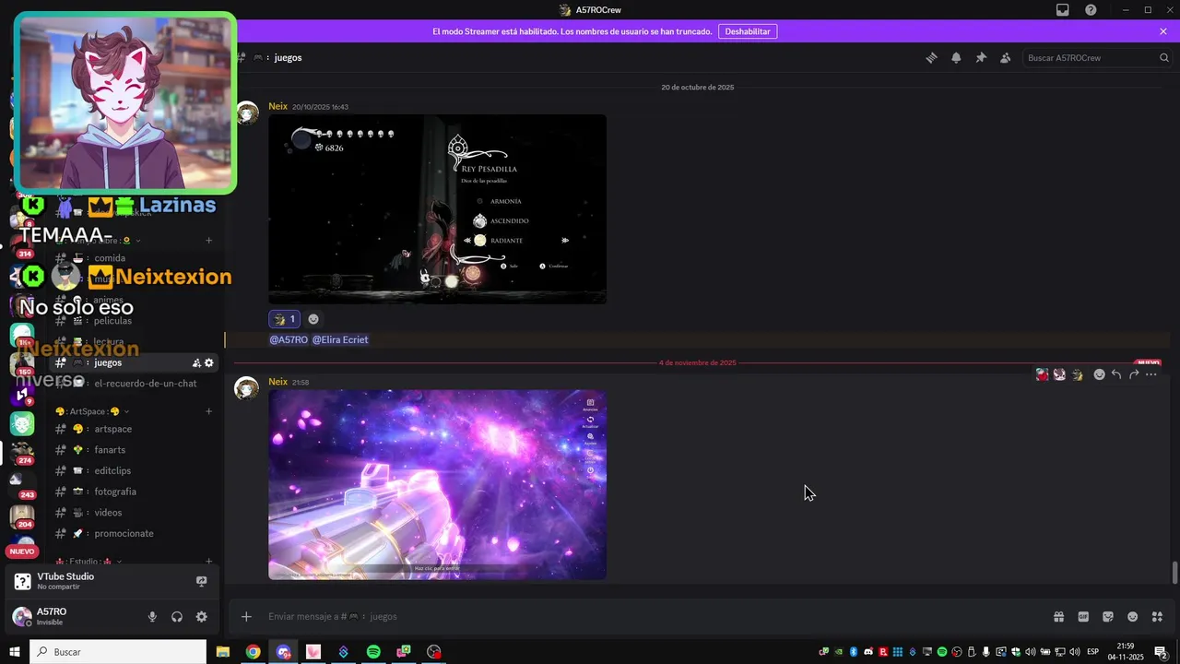The image size is (1180, 664).
Task: Edit the juegos channel settings gear
Action: tap(209, 362)
